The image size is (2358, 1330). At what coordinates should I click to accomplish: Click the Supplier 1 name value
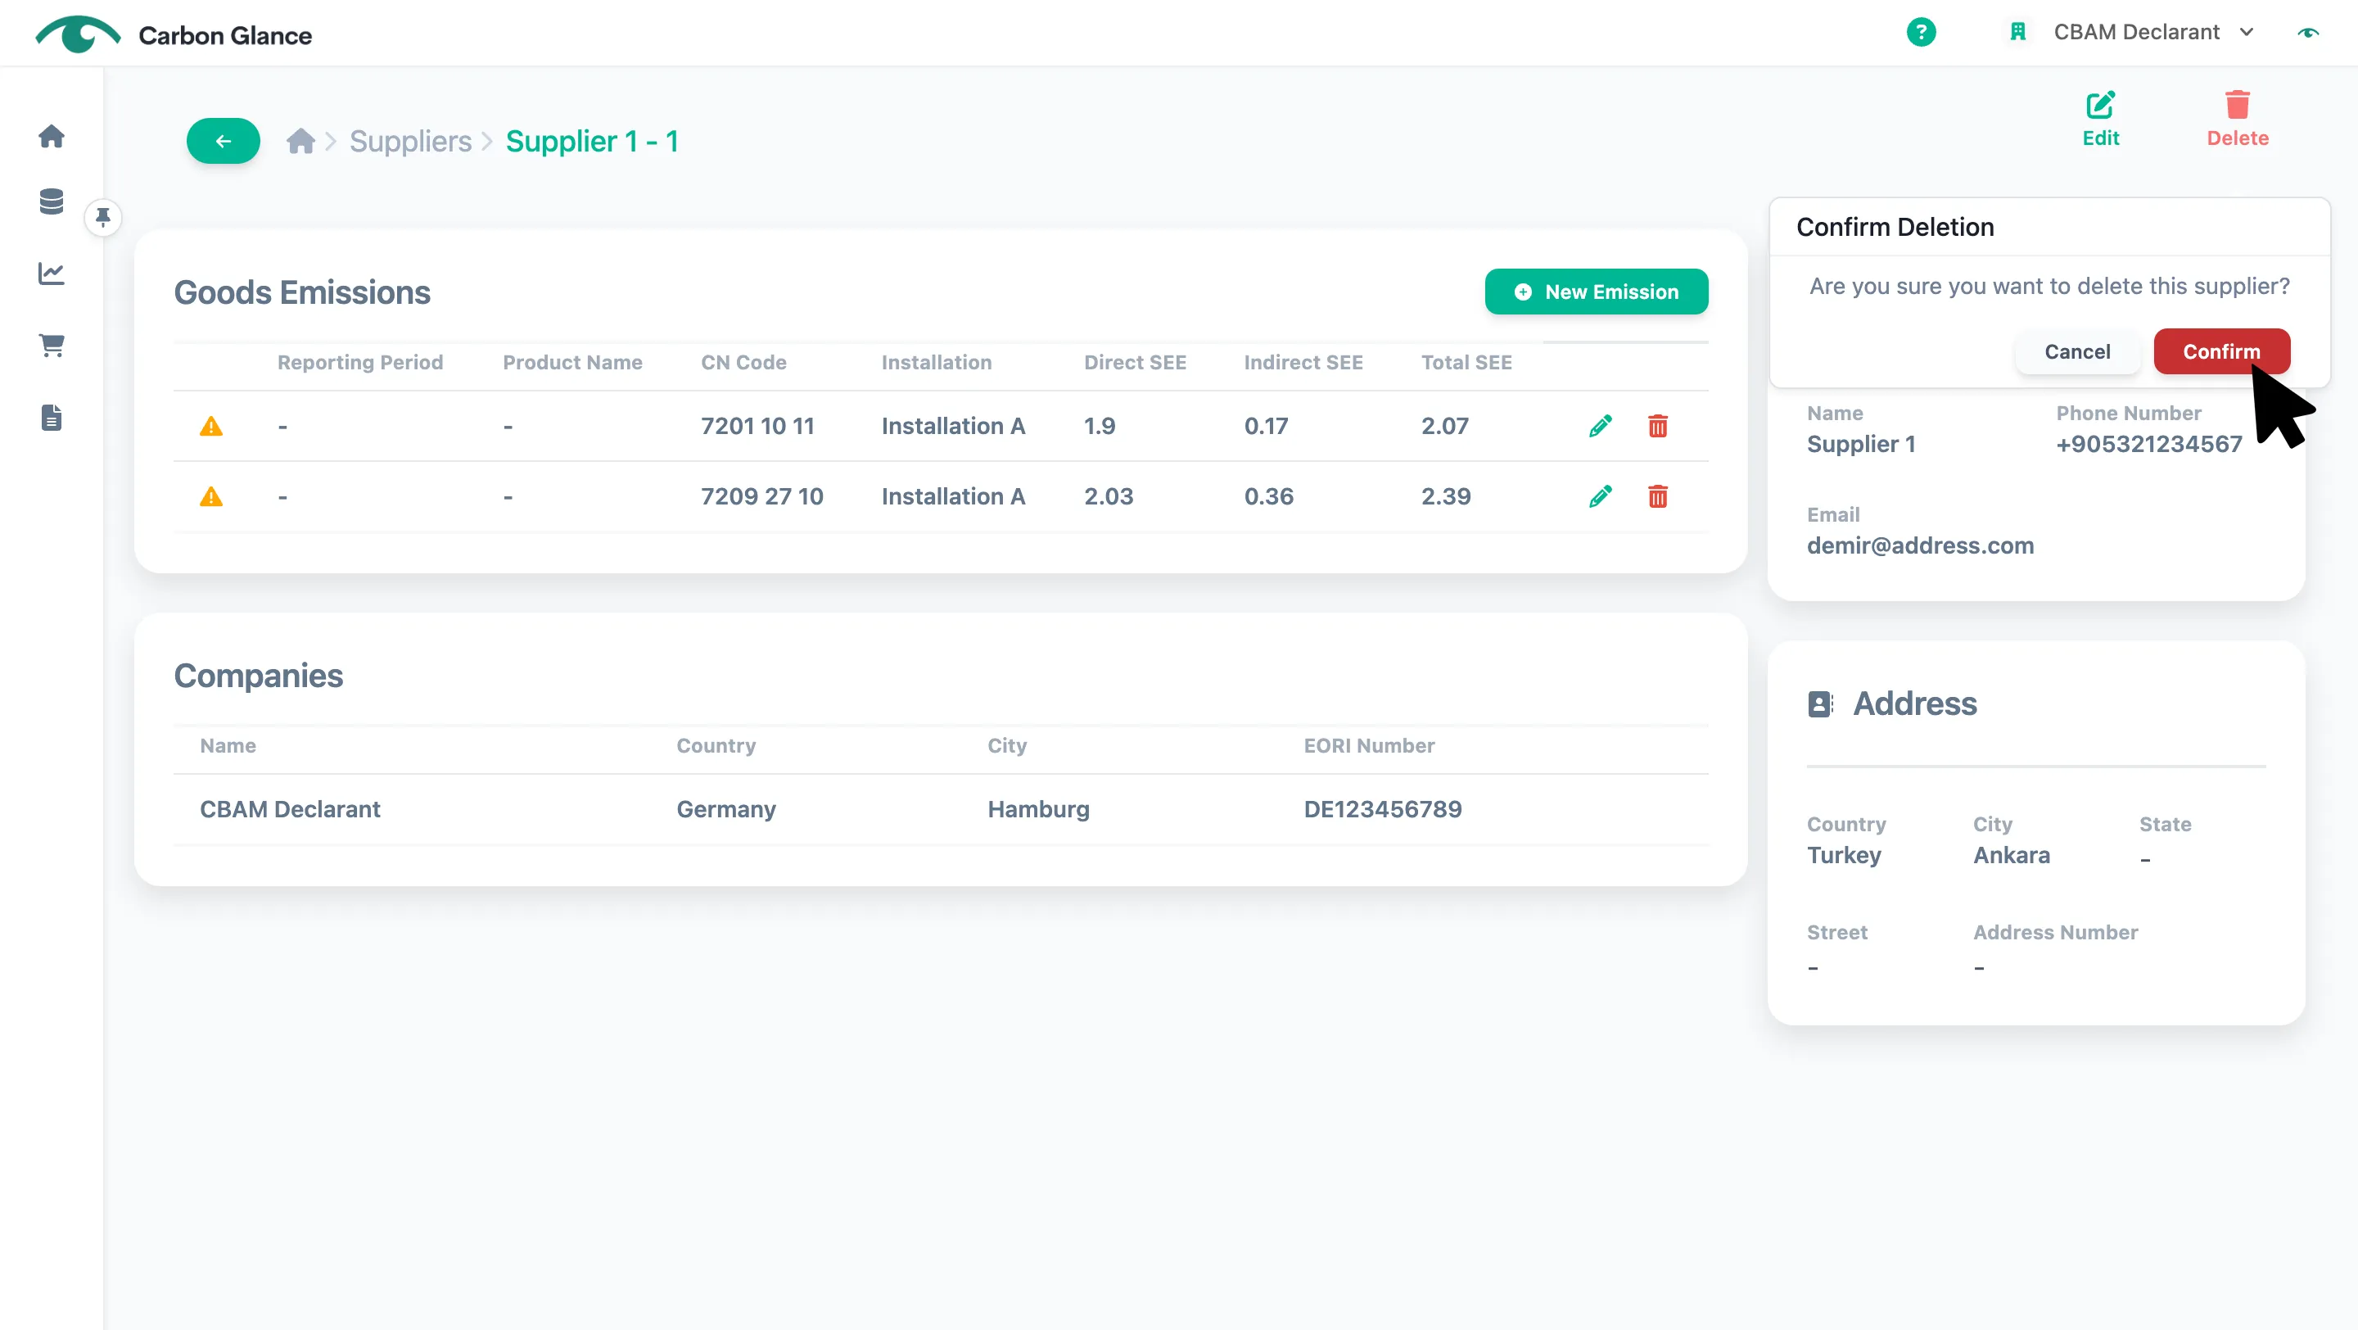tap(1860, 444)
